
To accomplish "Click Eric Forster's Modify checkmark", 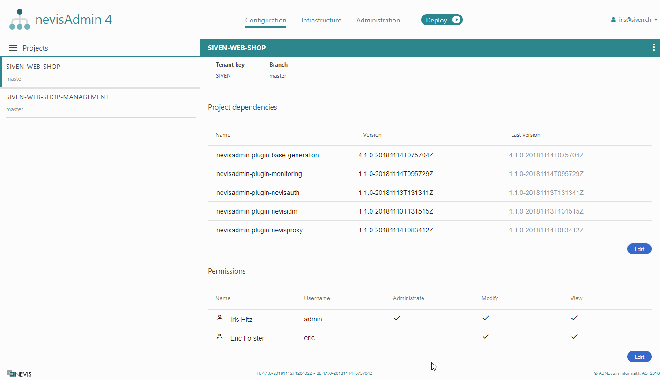I will 486,336.
